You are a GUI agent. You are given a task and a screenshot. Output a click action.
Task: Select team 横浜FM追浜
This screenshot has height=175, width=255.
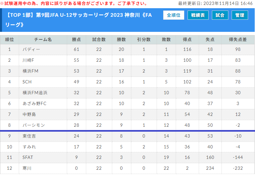pyautogui.click(x=35, y=93)
